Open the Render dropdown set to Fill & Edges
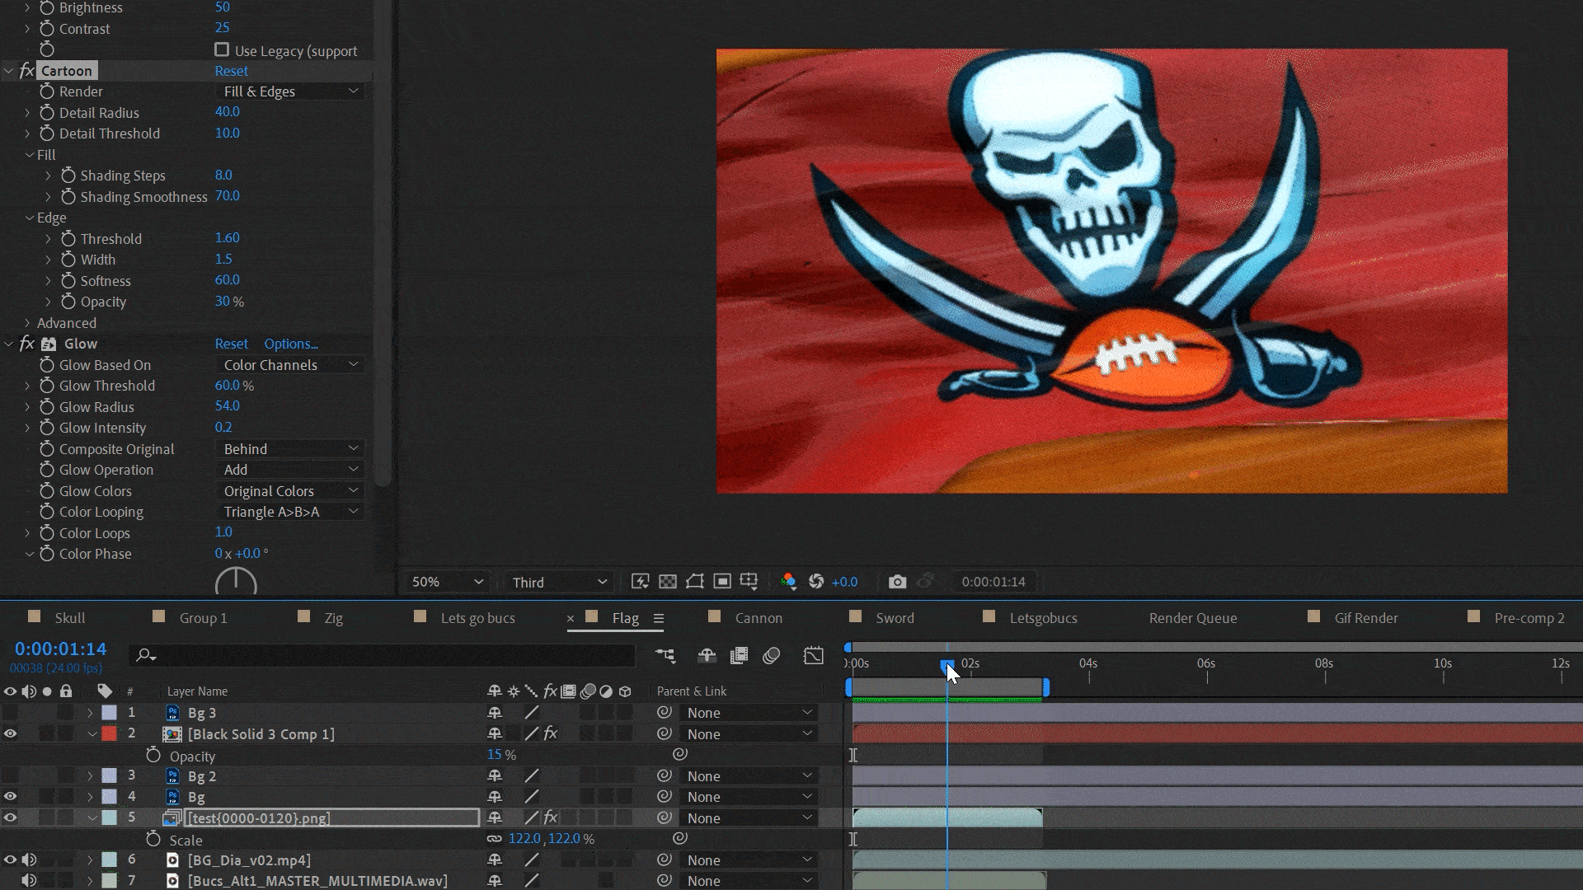 click(290, 91)
